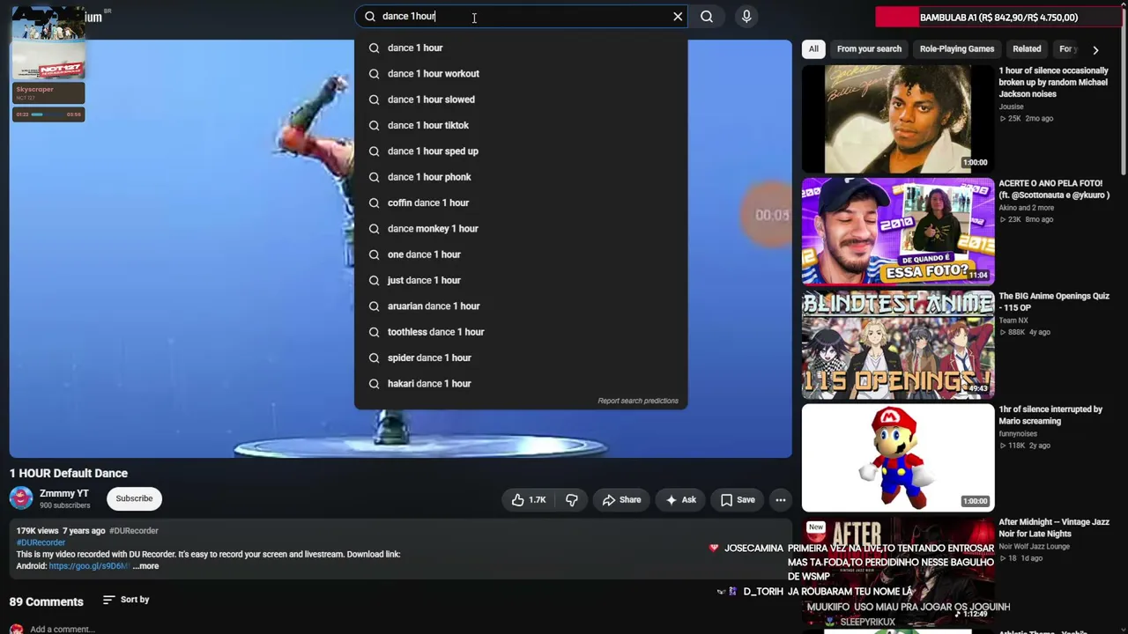The image size is (1128, 634).
Task: Open the Sort by comments menu
Action: [126, 600]
